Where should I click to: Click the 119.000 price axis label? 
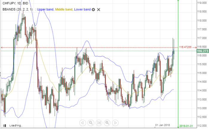pos(202,3)
